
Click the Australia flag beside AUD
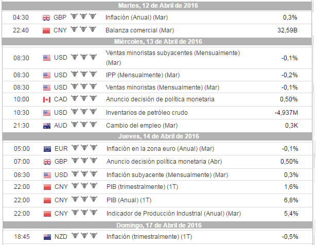47,126
